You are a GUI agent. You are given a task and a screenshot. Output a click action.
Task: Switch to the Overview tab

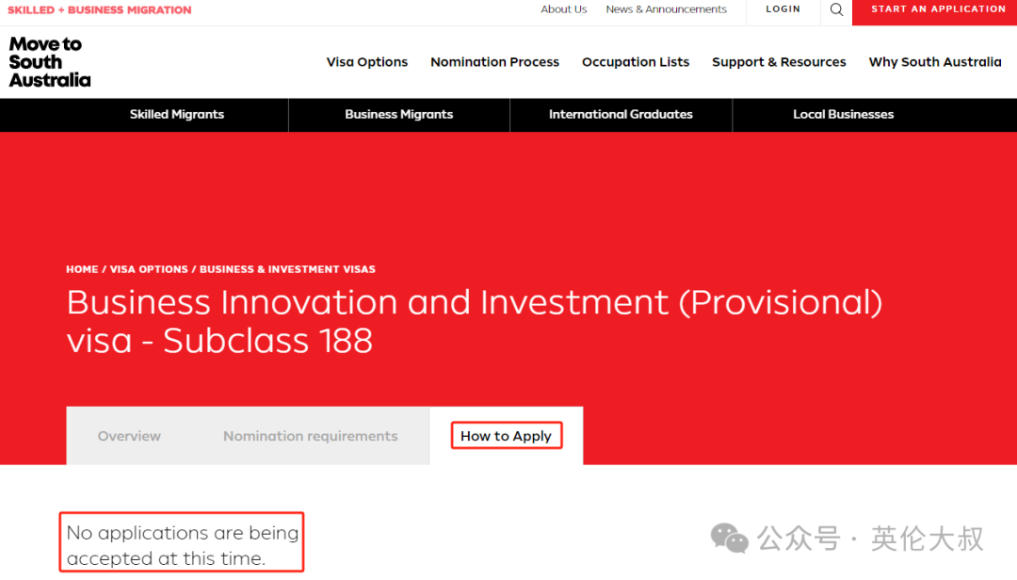coord(129,436)
